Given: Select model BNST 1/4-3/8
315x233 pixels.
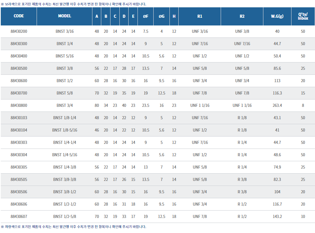Looking at the screenshot, I should pyautogui.click(x=65, y=167).
